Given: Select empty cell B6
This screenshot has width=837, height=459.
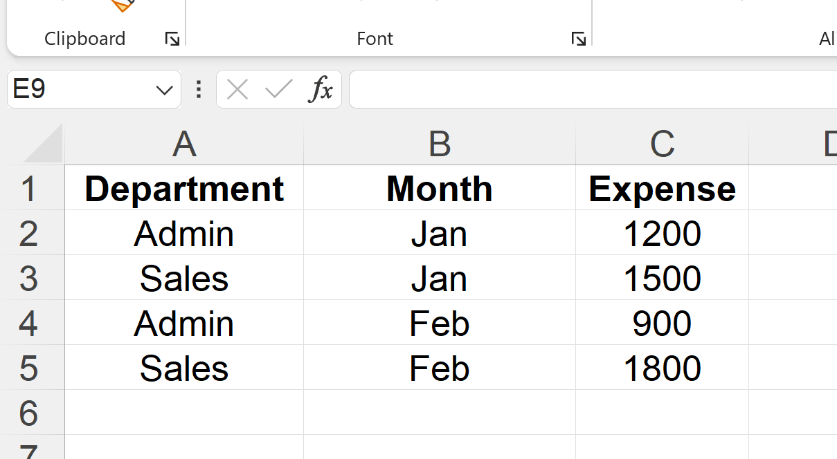Looking at the screenshot, I should coord(440,413).
